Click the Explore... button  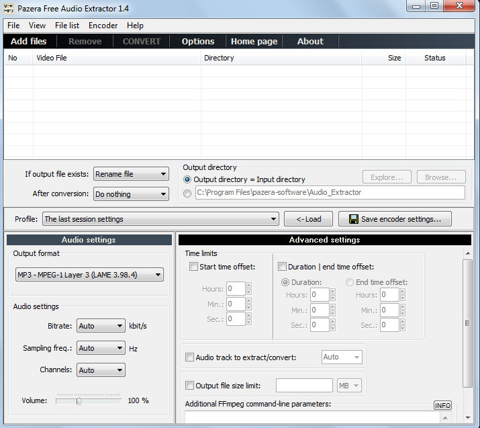(x=387, y=177)
